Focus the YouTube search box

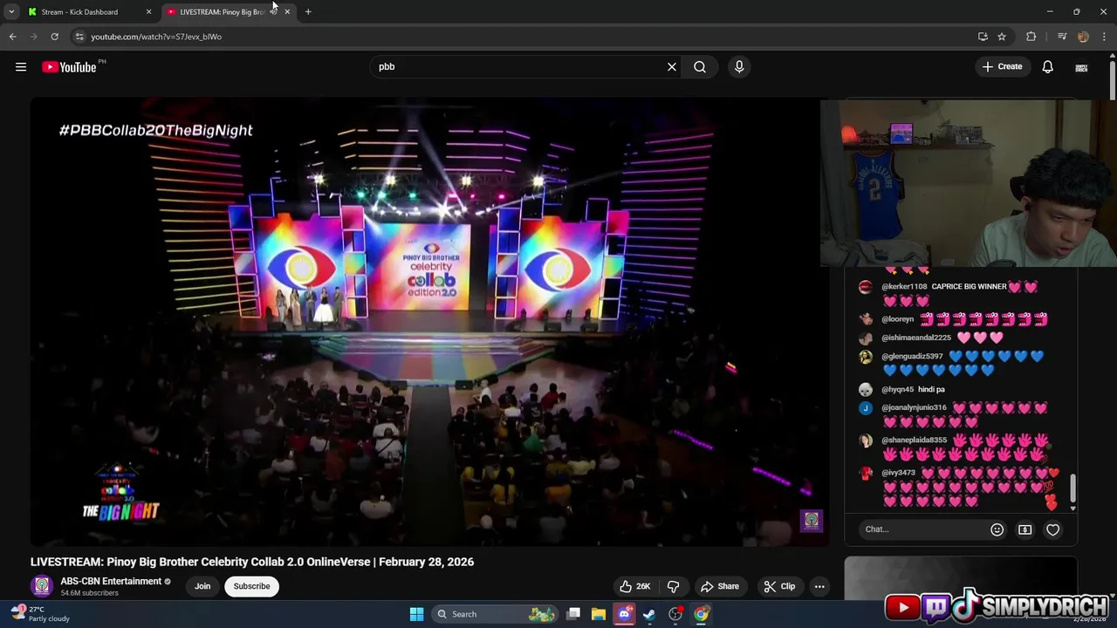coord(519,67)
